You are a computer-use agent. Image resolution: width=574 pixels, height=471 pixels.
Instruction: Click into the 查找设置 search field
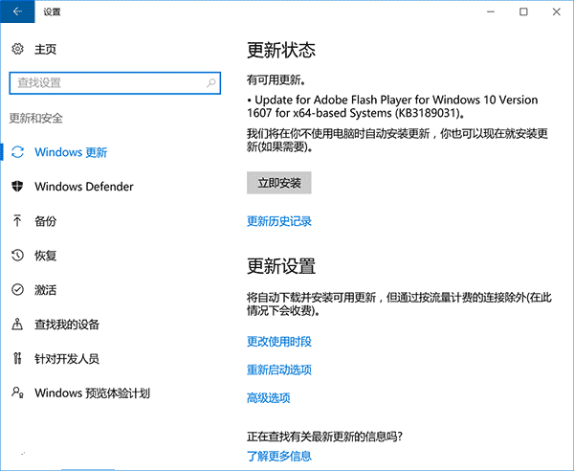pos(115,83)
